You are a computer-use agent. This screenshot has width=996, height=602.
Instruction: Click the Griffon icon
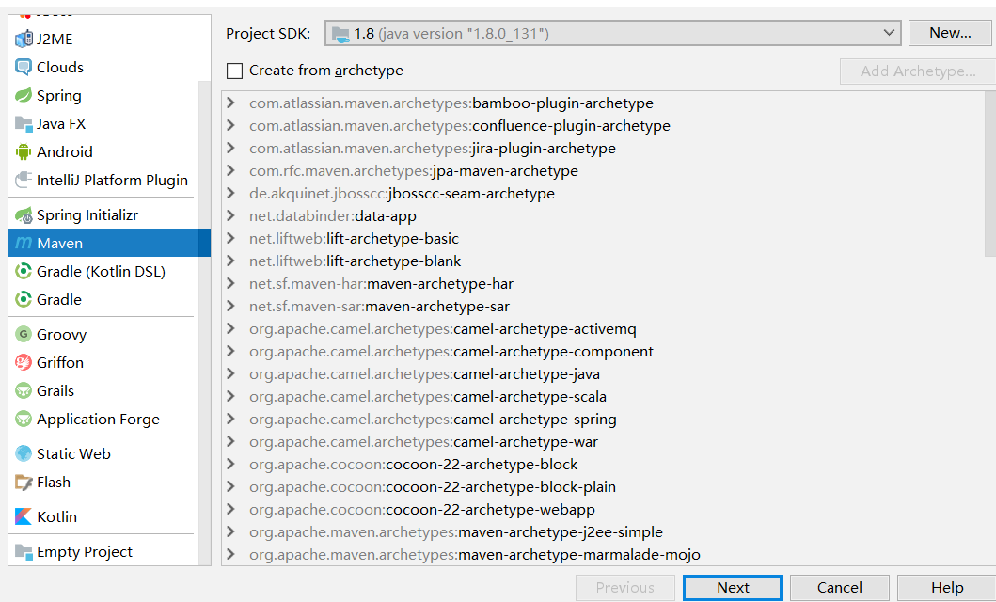click(24, 362)
